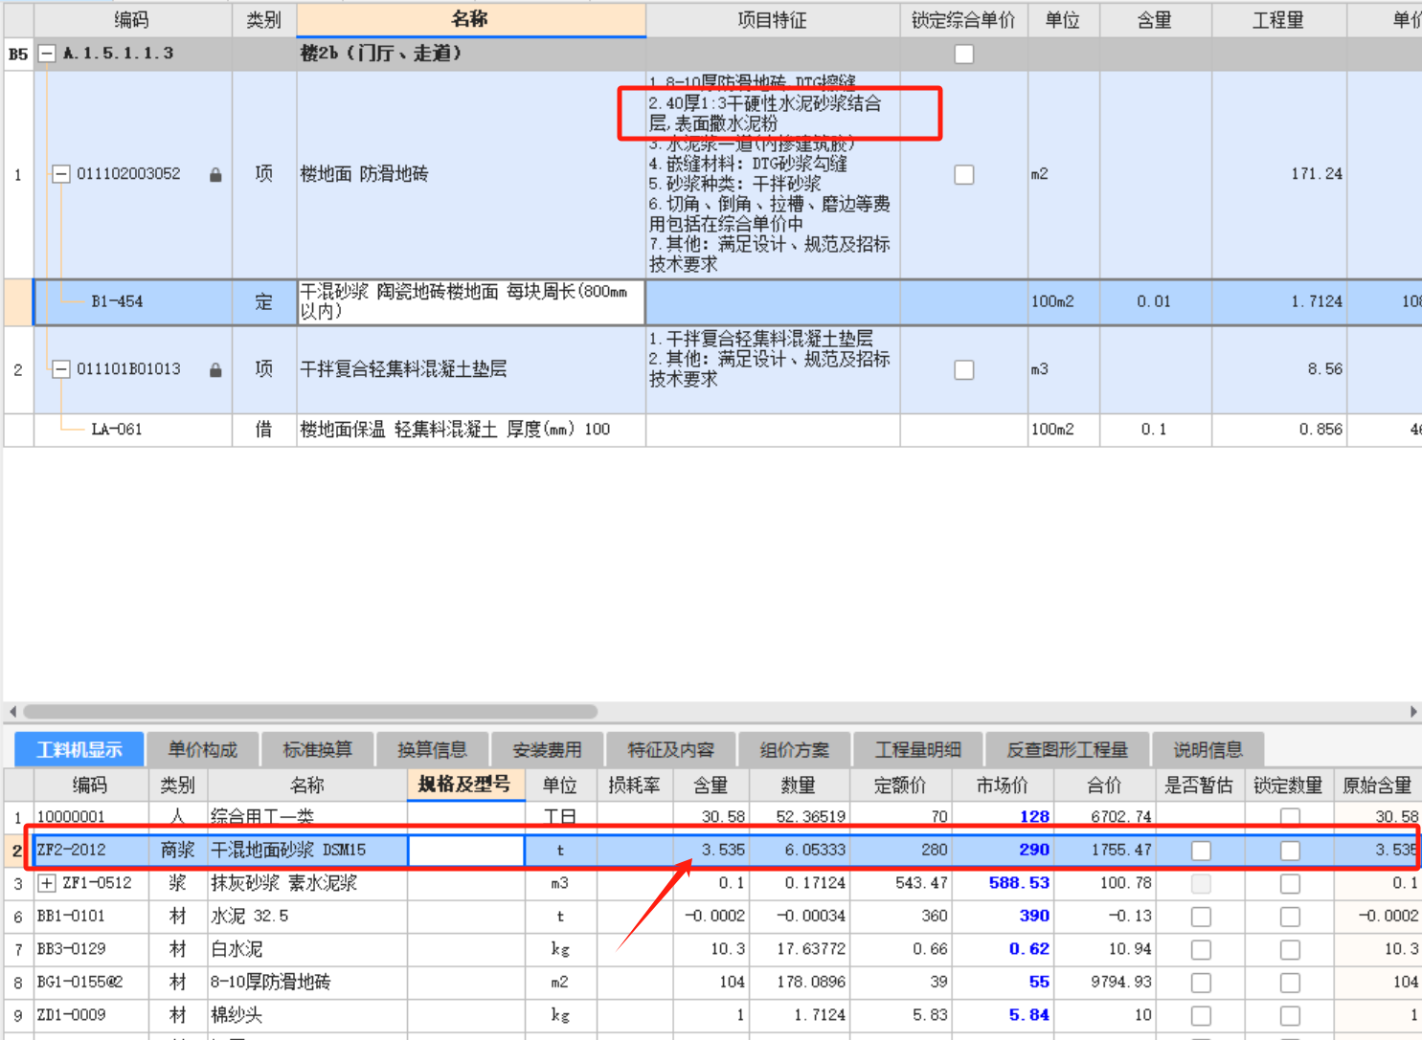Toggle 锁定数量 checkbox in 白水泥 row
This screenshot has height=1040, width=1422.
pos(1290,949)
